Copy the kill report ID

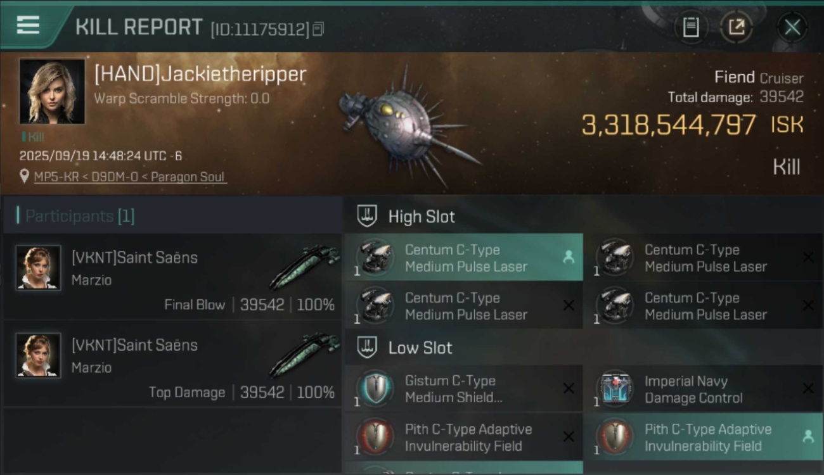tap(318, 28)
